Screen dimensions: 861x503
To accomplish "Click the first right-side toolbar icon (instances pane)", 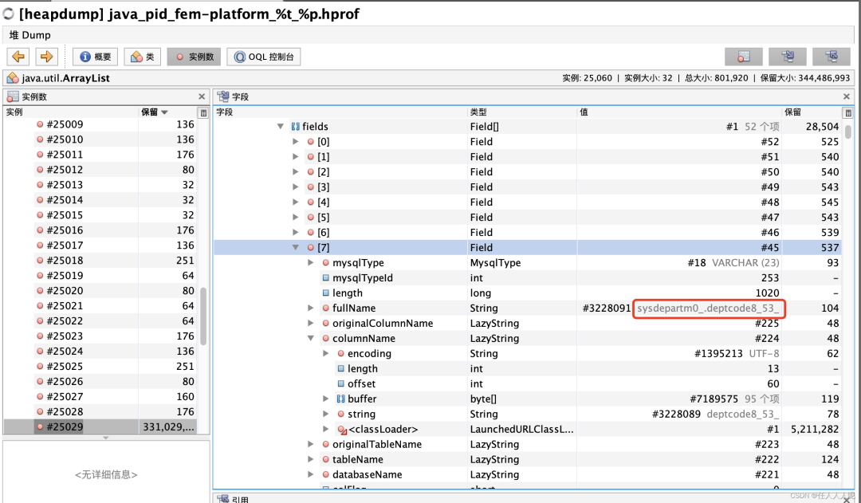I will 744,57.
